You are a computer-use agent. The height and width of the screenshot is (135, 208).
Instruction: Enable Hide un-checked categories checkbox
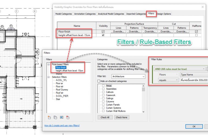coord(99,81)
